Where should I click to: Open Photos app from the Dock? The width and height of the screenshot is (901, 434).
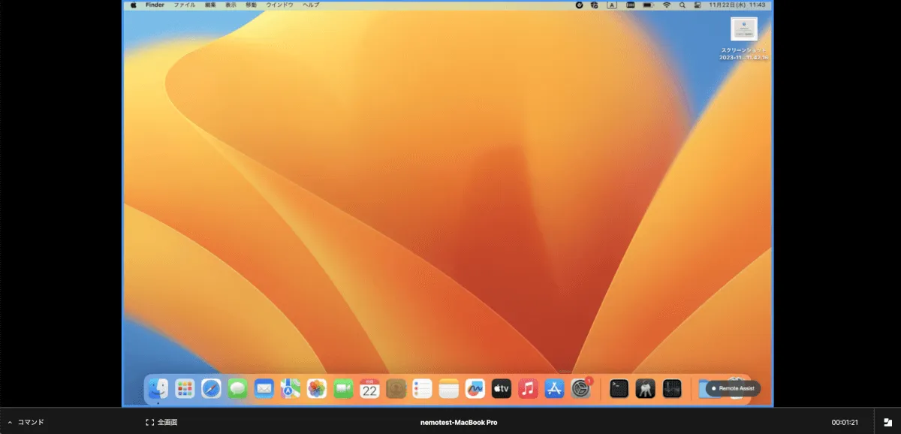(317, 388)
